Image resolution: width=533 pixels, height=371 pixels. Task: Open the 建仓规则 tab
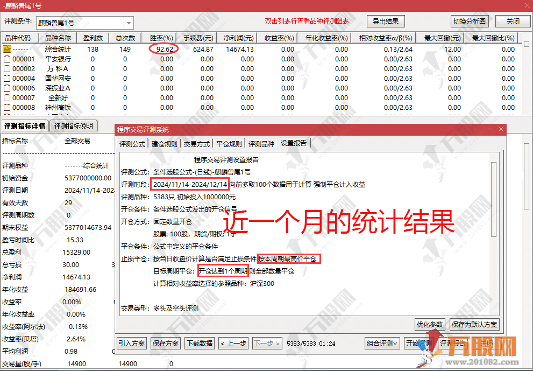165,144
